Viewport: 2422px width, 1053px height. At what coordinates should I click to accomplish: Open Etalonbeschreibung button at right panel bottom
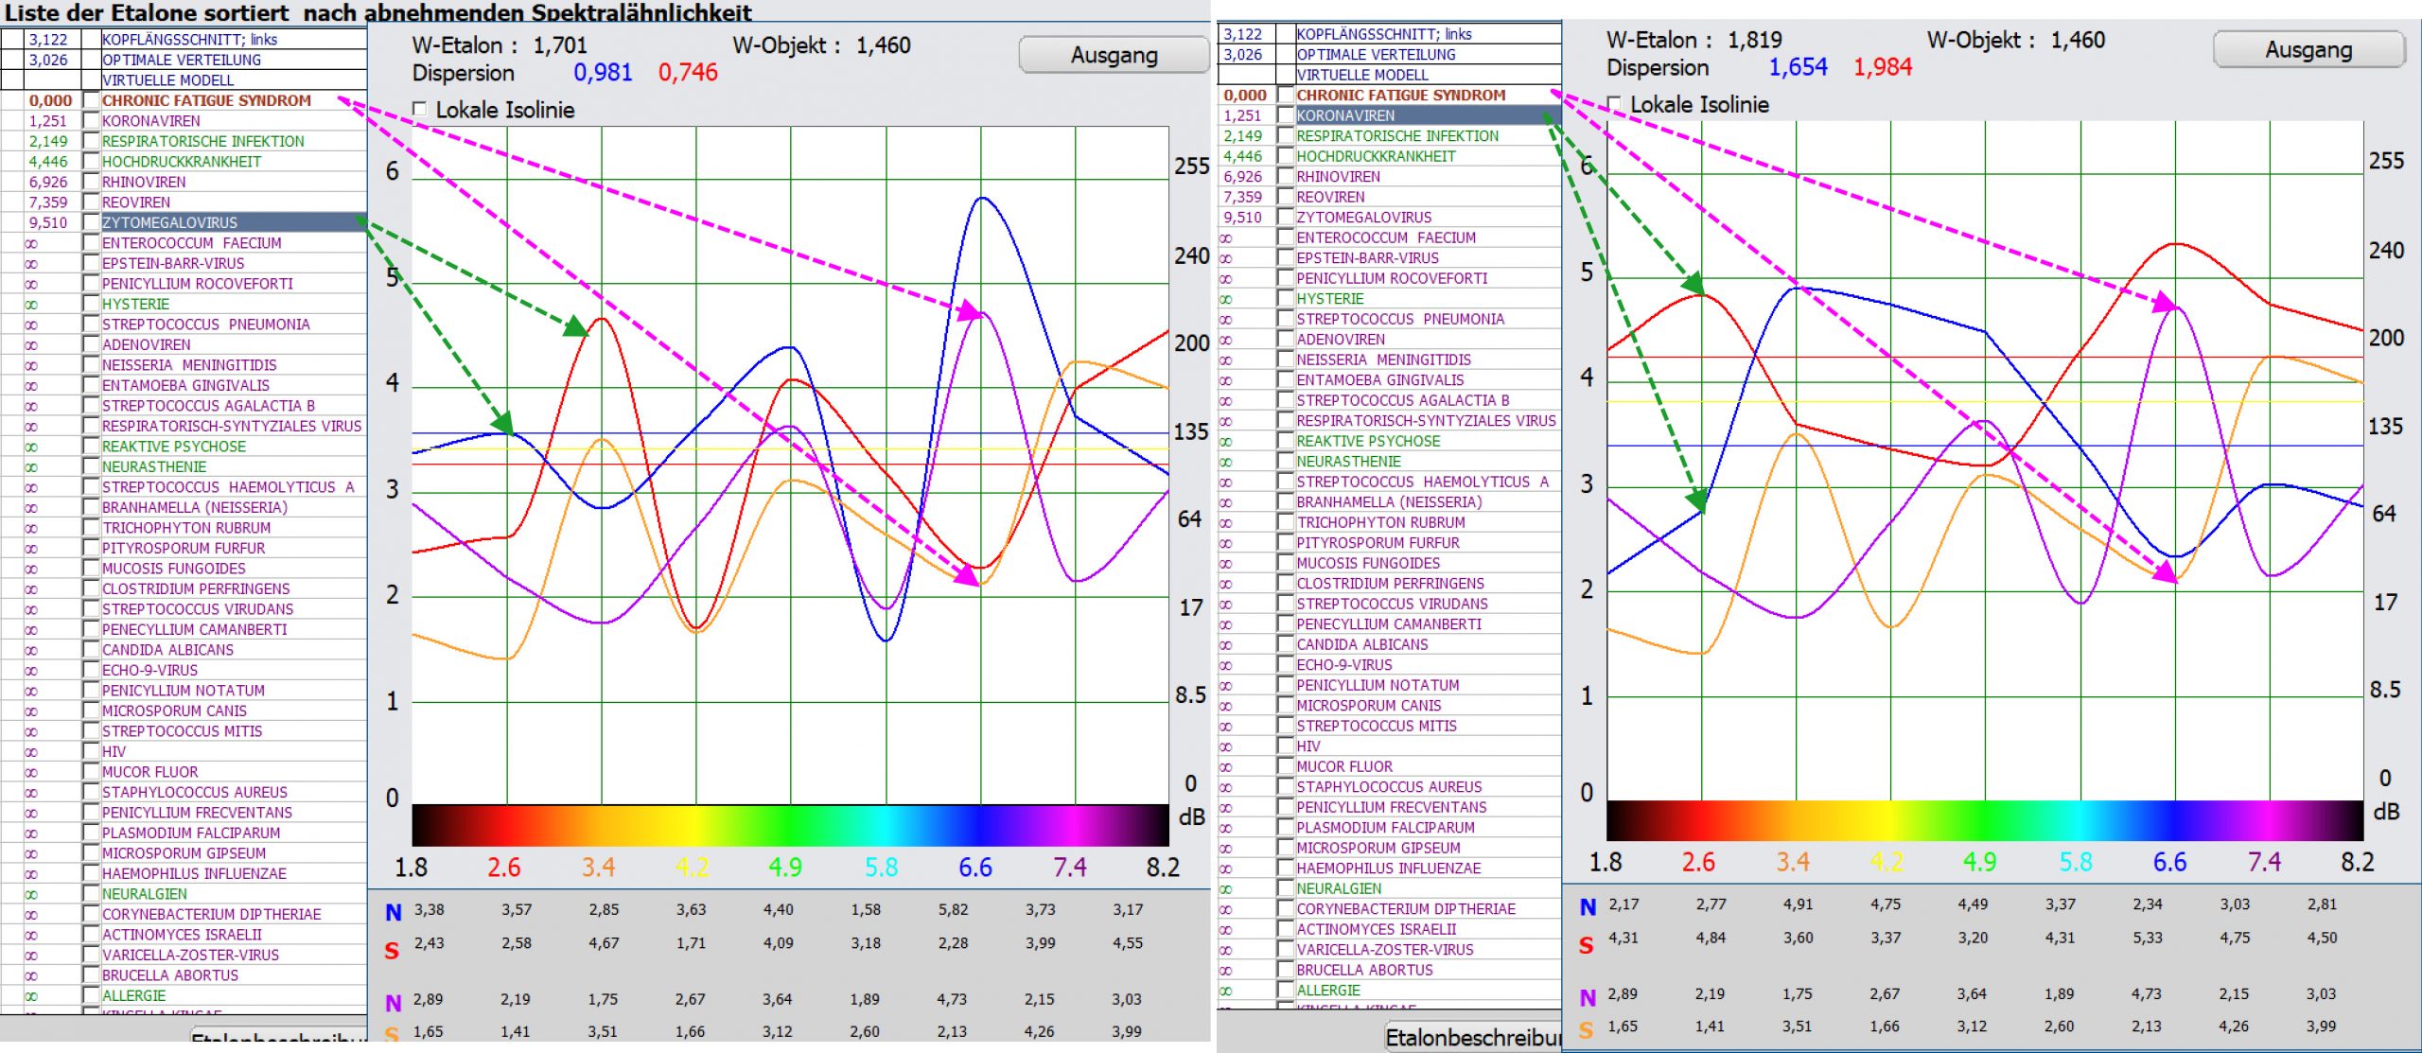1474,1037
